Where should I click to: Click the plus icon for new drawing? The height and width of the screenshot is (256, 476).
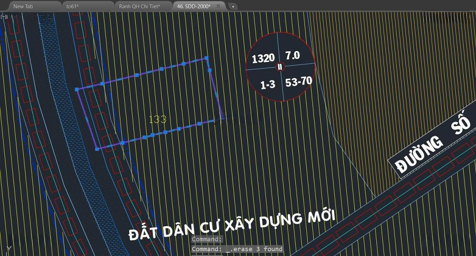coord(233,7)
